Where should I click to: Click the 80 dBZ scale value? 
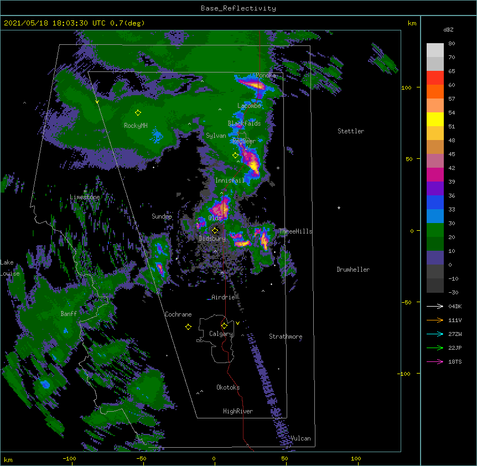[x=452, y=44]
